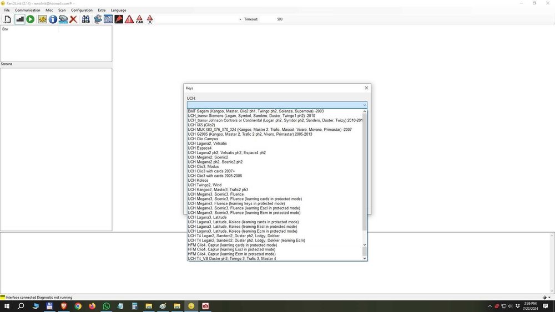Select UCH Clio3 with cards 2007+
555x312 pixels.
click(211, 171)
